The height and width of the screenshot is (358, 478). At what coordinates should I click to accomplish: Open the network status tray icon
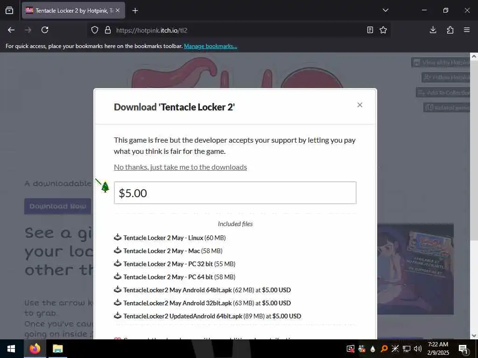coord(407,349)
